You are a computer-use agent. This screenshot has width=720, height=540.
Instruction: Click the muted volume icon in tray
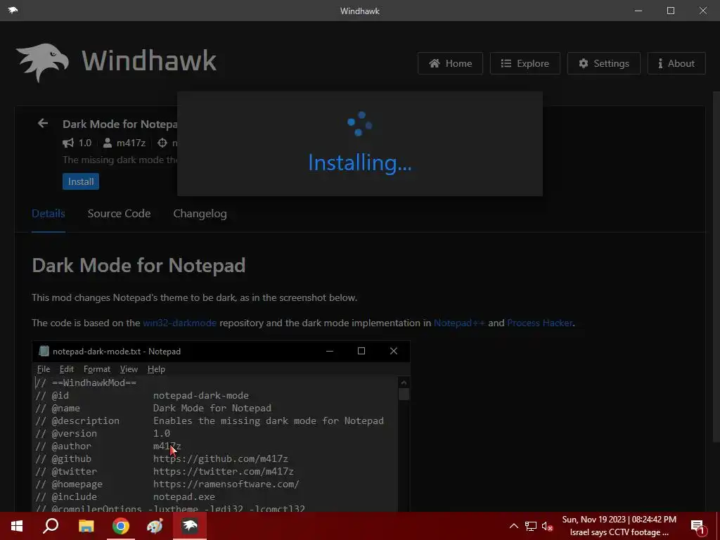pos(547,526)
